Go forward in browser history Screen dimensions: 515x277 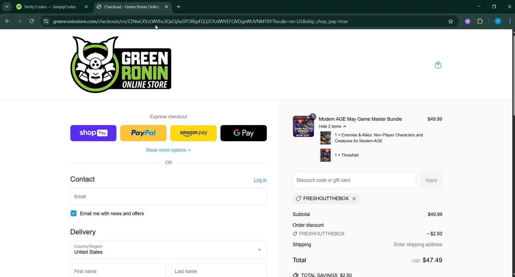coord(20,21)
